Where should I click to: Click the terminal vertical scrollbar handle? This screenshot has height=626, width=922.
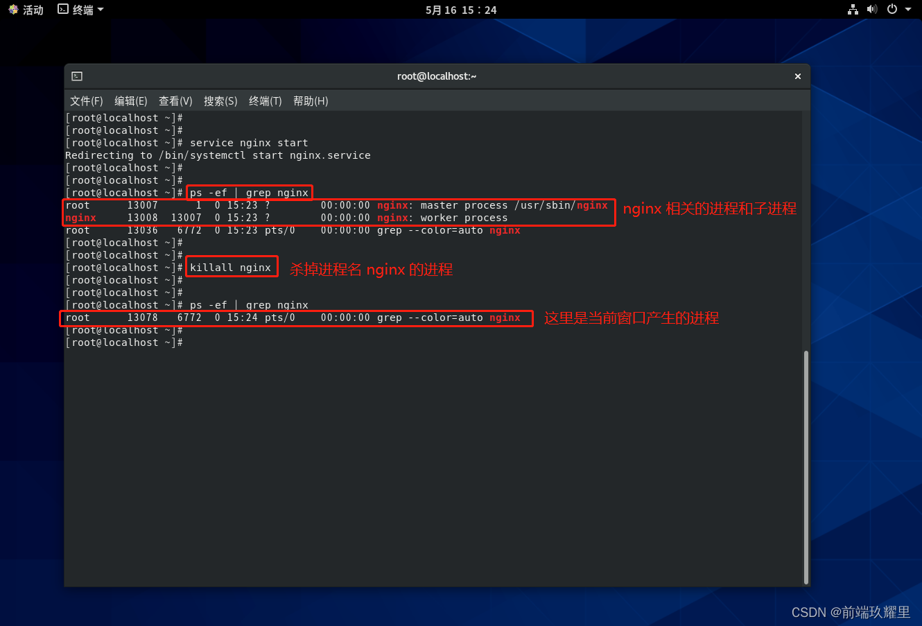[806, 468]
